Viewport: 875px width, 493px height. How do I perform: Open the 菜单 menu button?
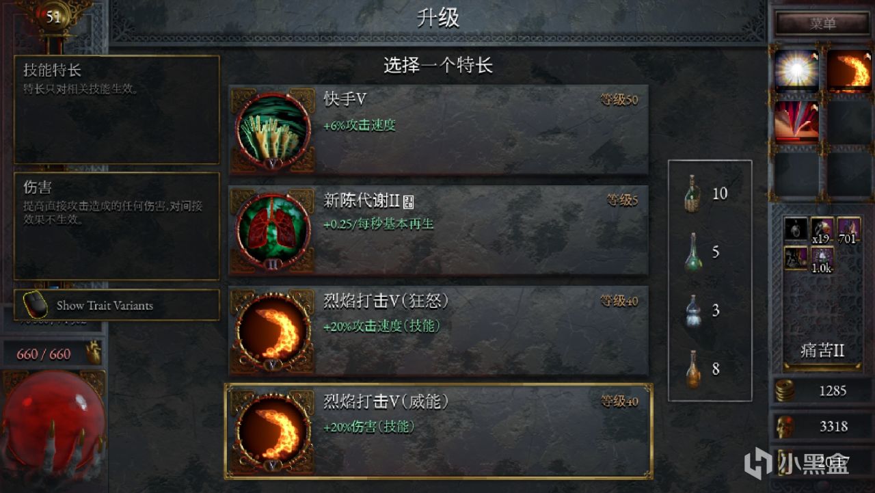click(823, 23)
